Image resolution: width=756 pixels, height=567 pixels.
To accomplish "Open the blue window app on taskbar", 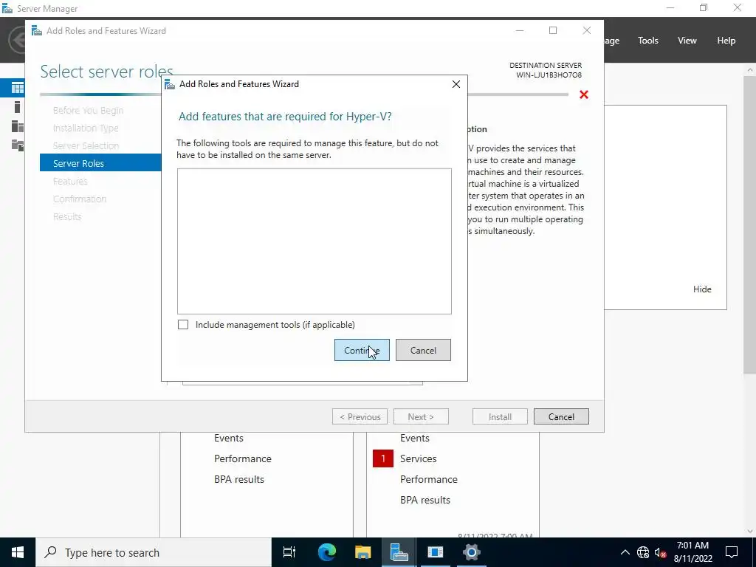I will tap(435, 552).
